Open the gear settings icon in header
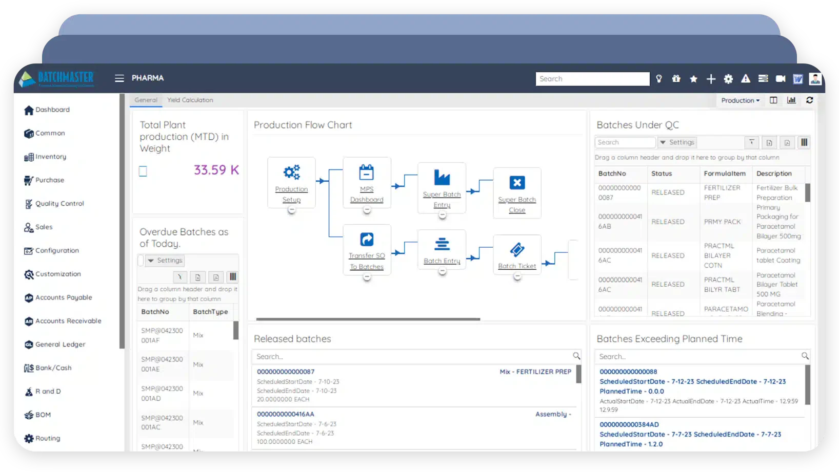The height and width of the screenshot is (474, 839). pos(728,79)
